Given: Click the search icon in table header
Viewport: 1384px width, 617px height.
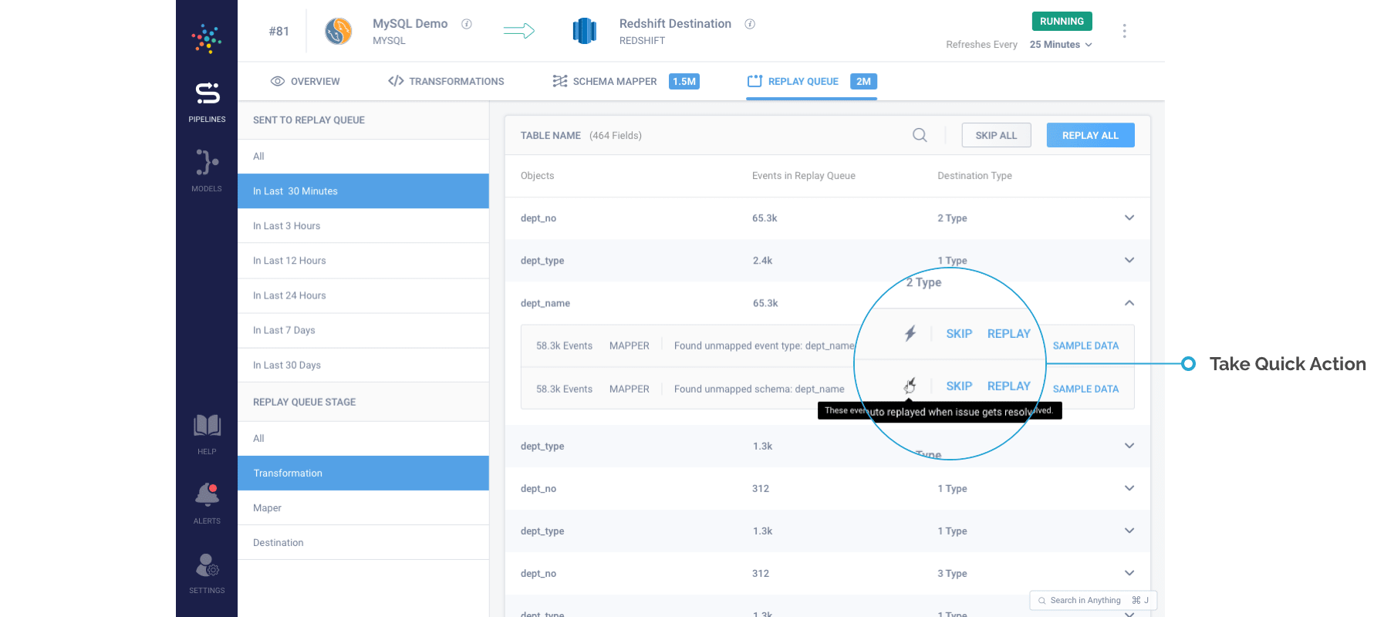Looking at the screenshot, I should (x=920, y=135).
